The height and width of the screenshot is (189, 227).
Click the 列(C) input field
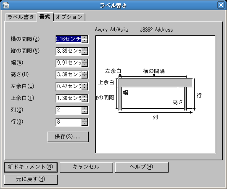click(69, 110)
